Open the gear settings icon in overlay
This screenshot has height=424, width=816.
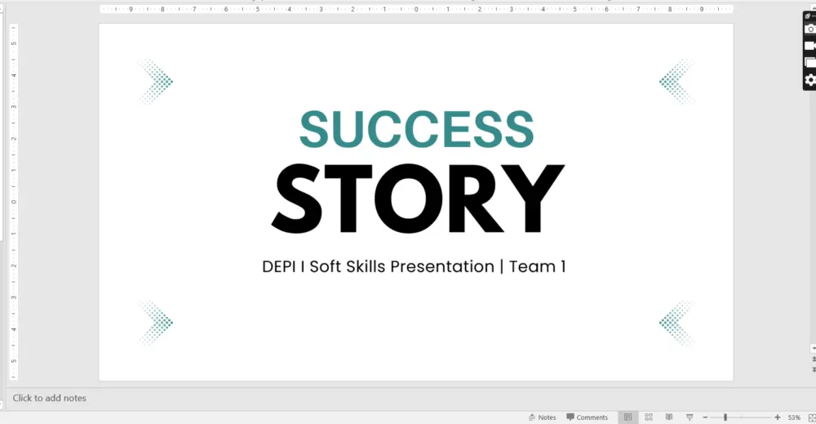[x=810, y=80]
